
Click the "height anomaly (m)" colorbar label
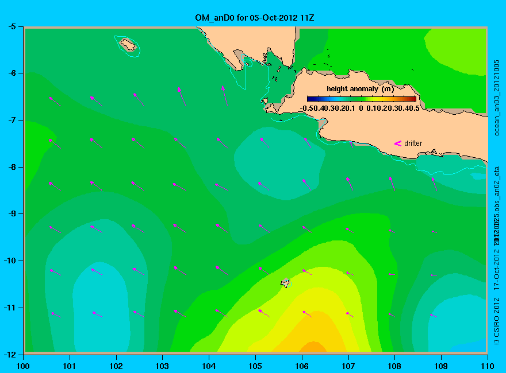[360, 89]
